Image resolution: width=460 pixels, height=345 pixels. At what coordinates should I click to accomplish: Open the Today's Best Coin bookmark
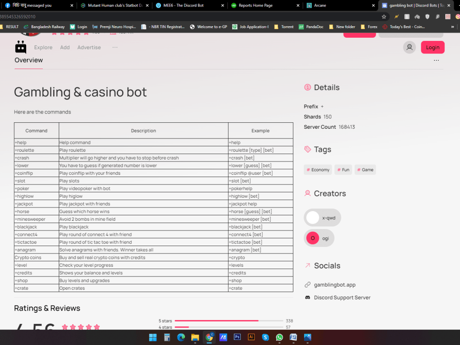(404, 27)
